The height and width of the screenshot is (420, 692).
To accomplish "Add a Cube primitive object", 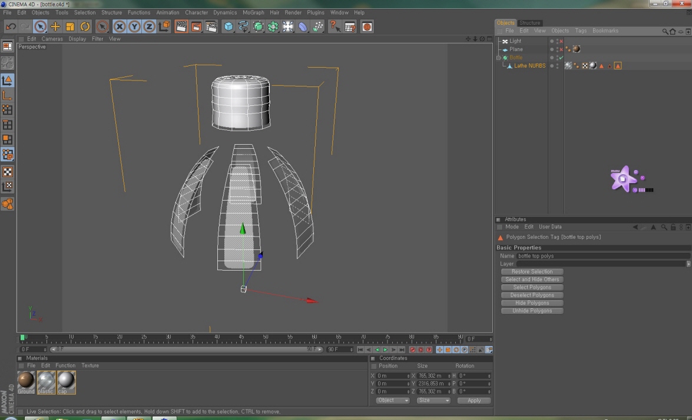I will point(228,27).
